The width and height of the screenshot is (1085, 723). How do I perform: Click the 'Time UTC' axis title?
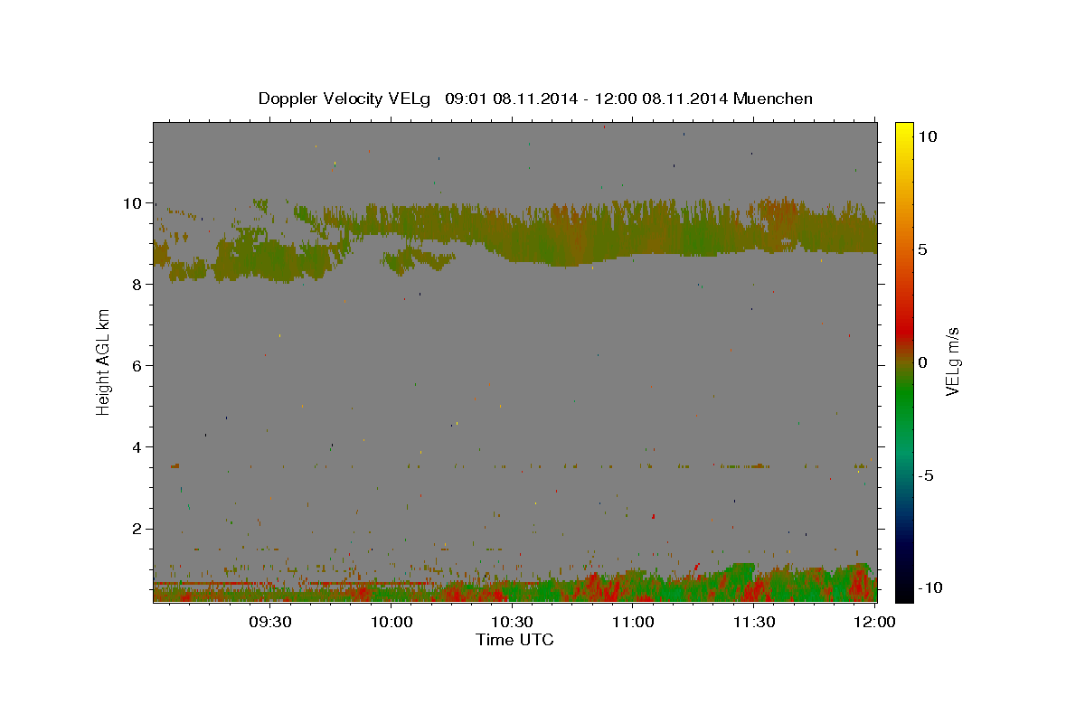point(514,640)
